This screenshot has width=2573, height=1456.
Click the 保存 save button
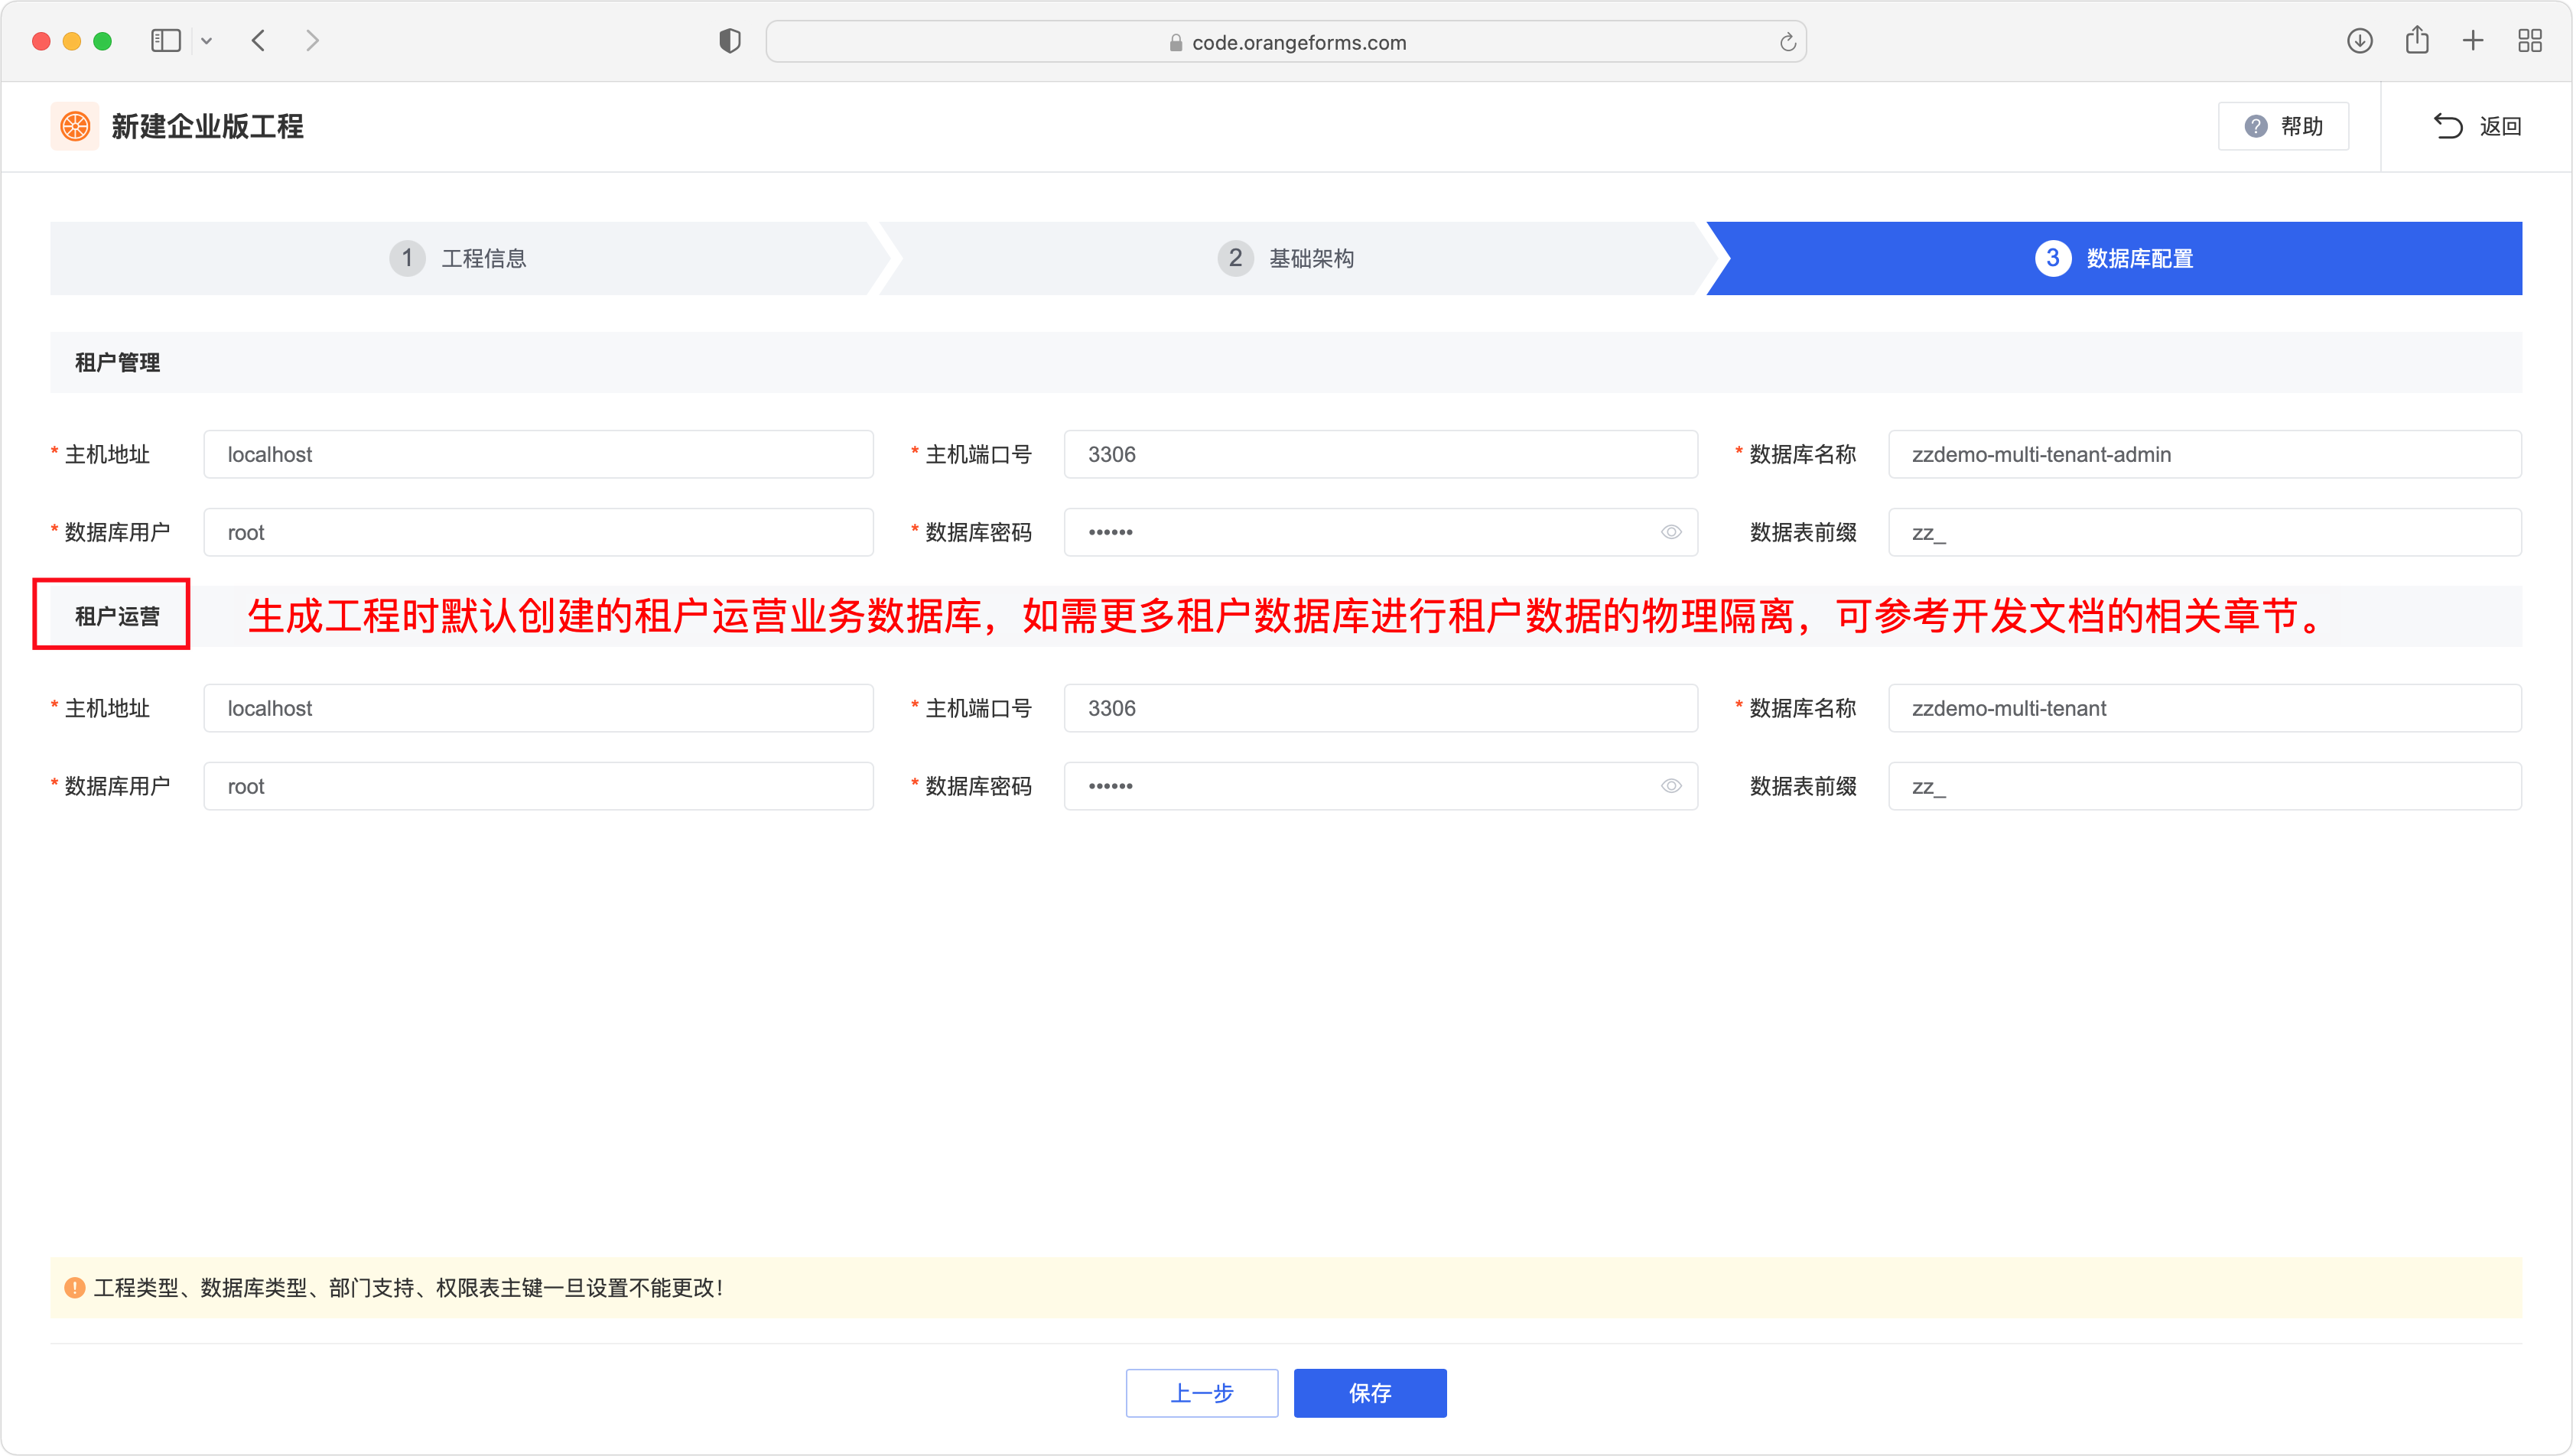click(1370, 1393)
